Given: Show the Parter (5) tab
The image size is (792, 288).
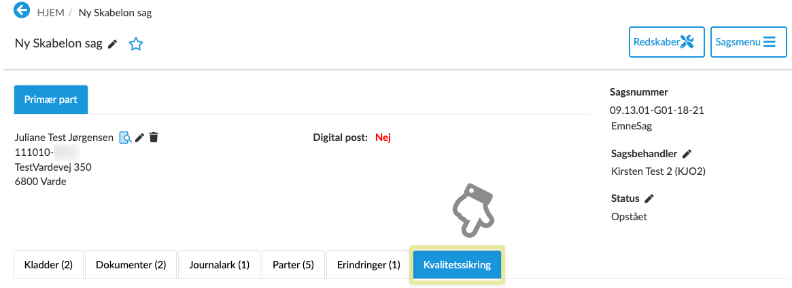Looking at the screenshot, I should click(293, 265).
